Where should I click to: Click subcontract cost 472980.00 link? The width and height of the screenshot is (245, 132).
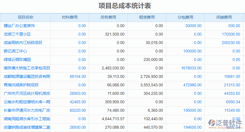click(x=192, y=85)
